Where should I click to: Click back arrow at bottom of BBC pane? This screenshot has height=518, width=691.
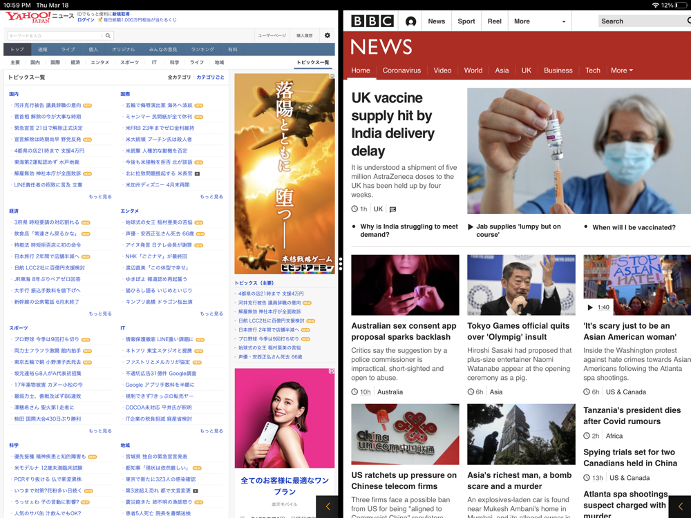pyautogui.click(x=680, y=506)
